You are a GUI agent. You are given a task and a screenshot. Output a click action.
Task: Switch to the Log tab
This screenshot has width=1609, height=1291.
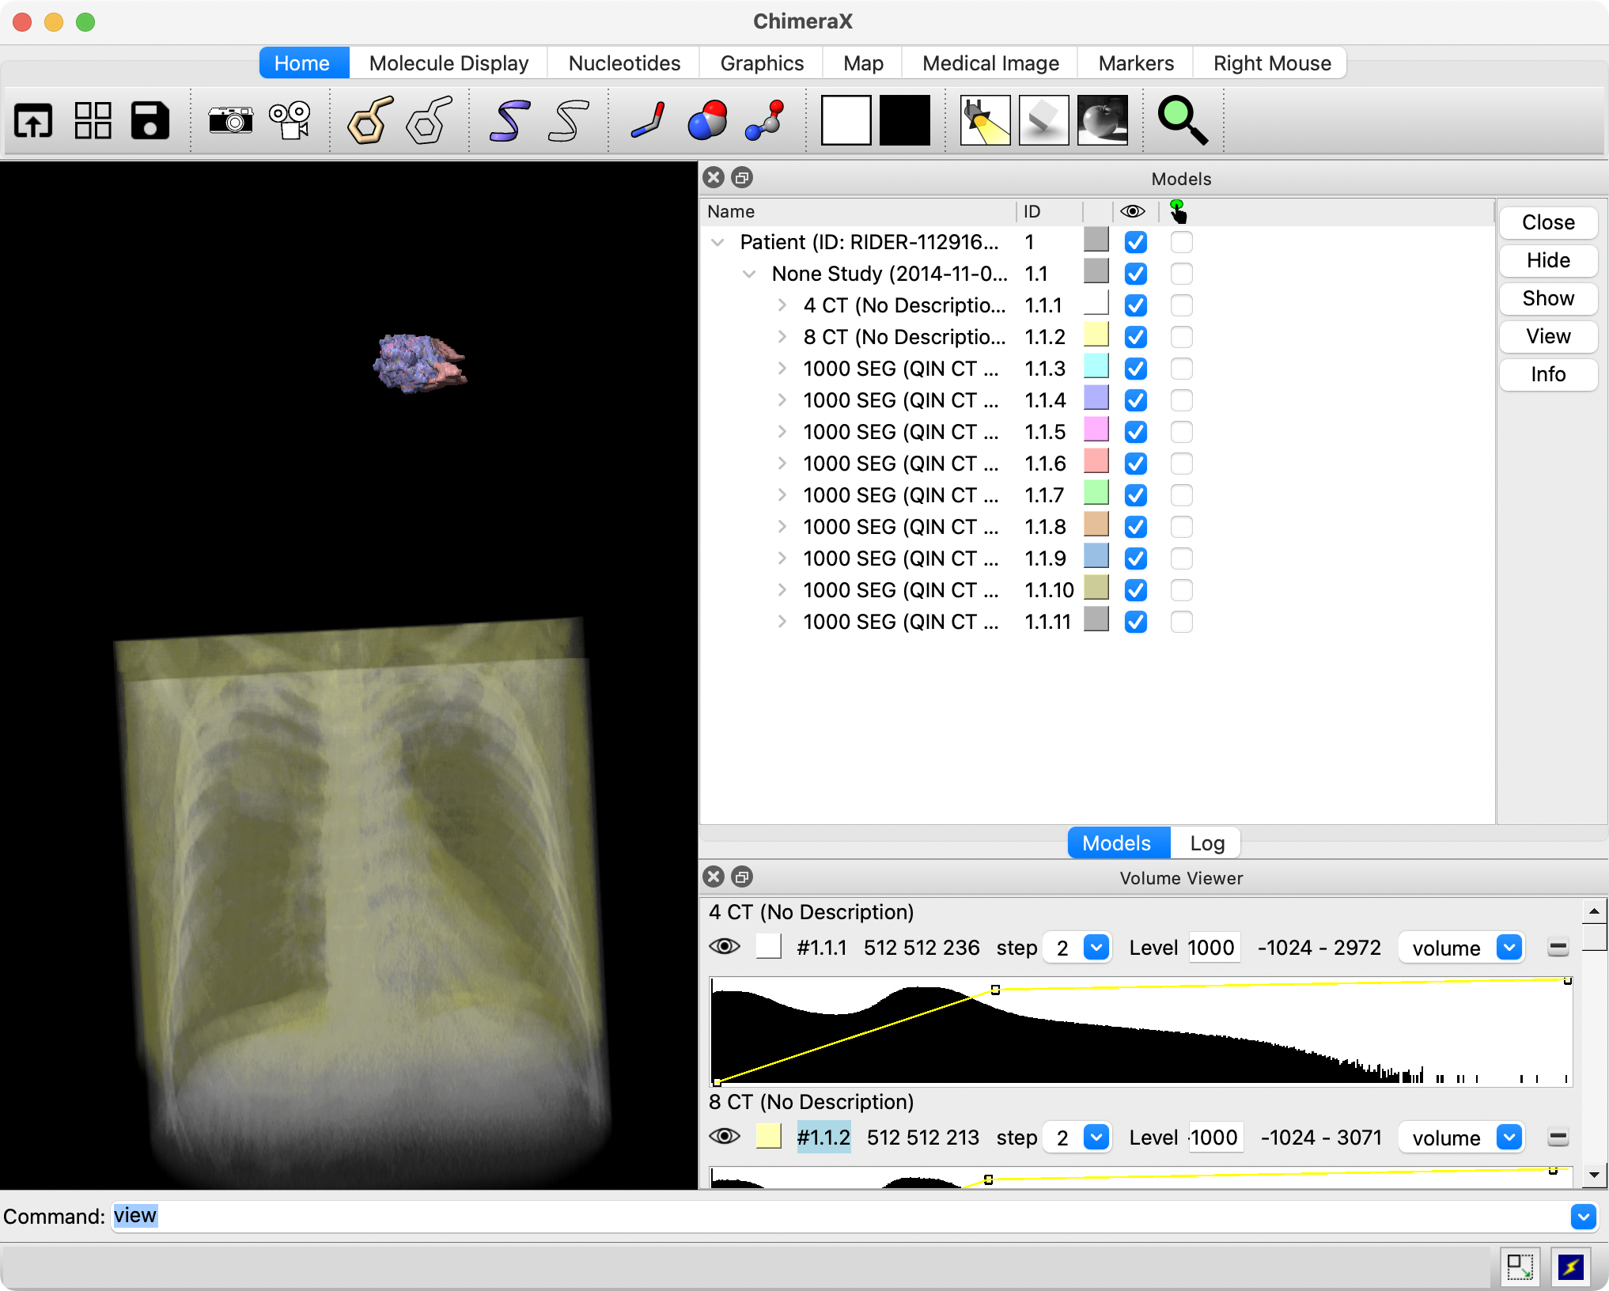click(1206, 843)
